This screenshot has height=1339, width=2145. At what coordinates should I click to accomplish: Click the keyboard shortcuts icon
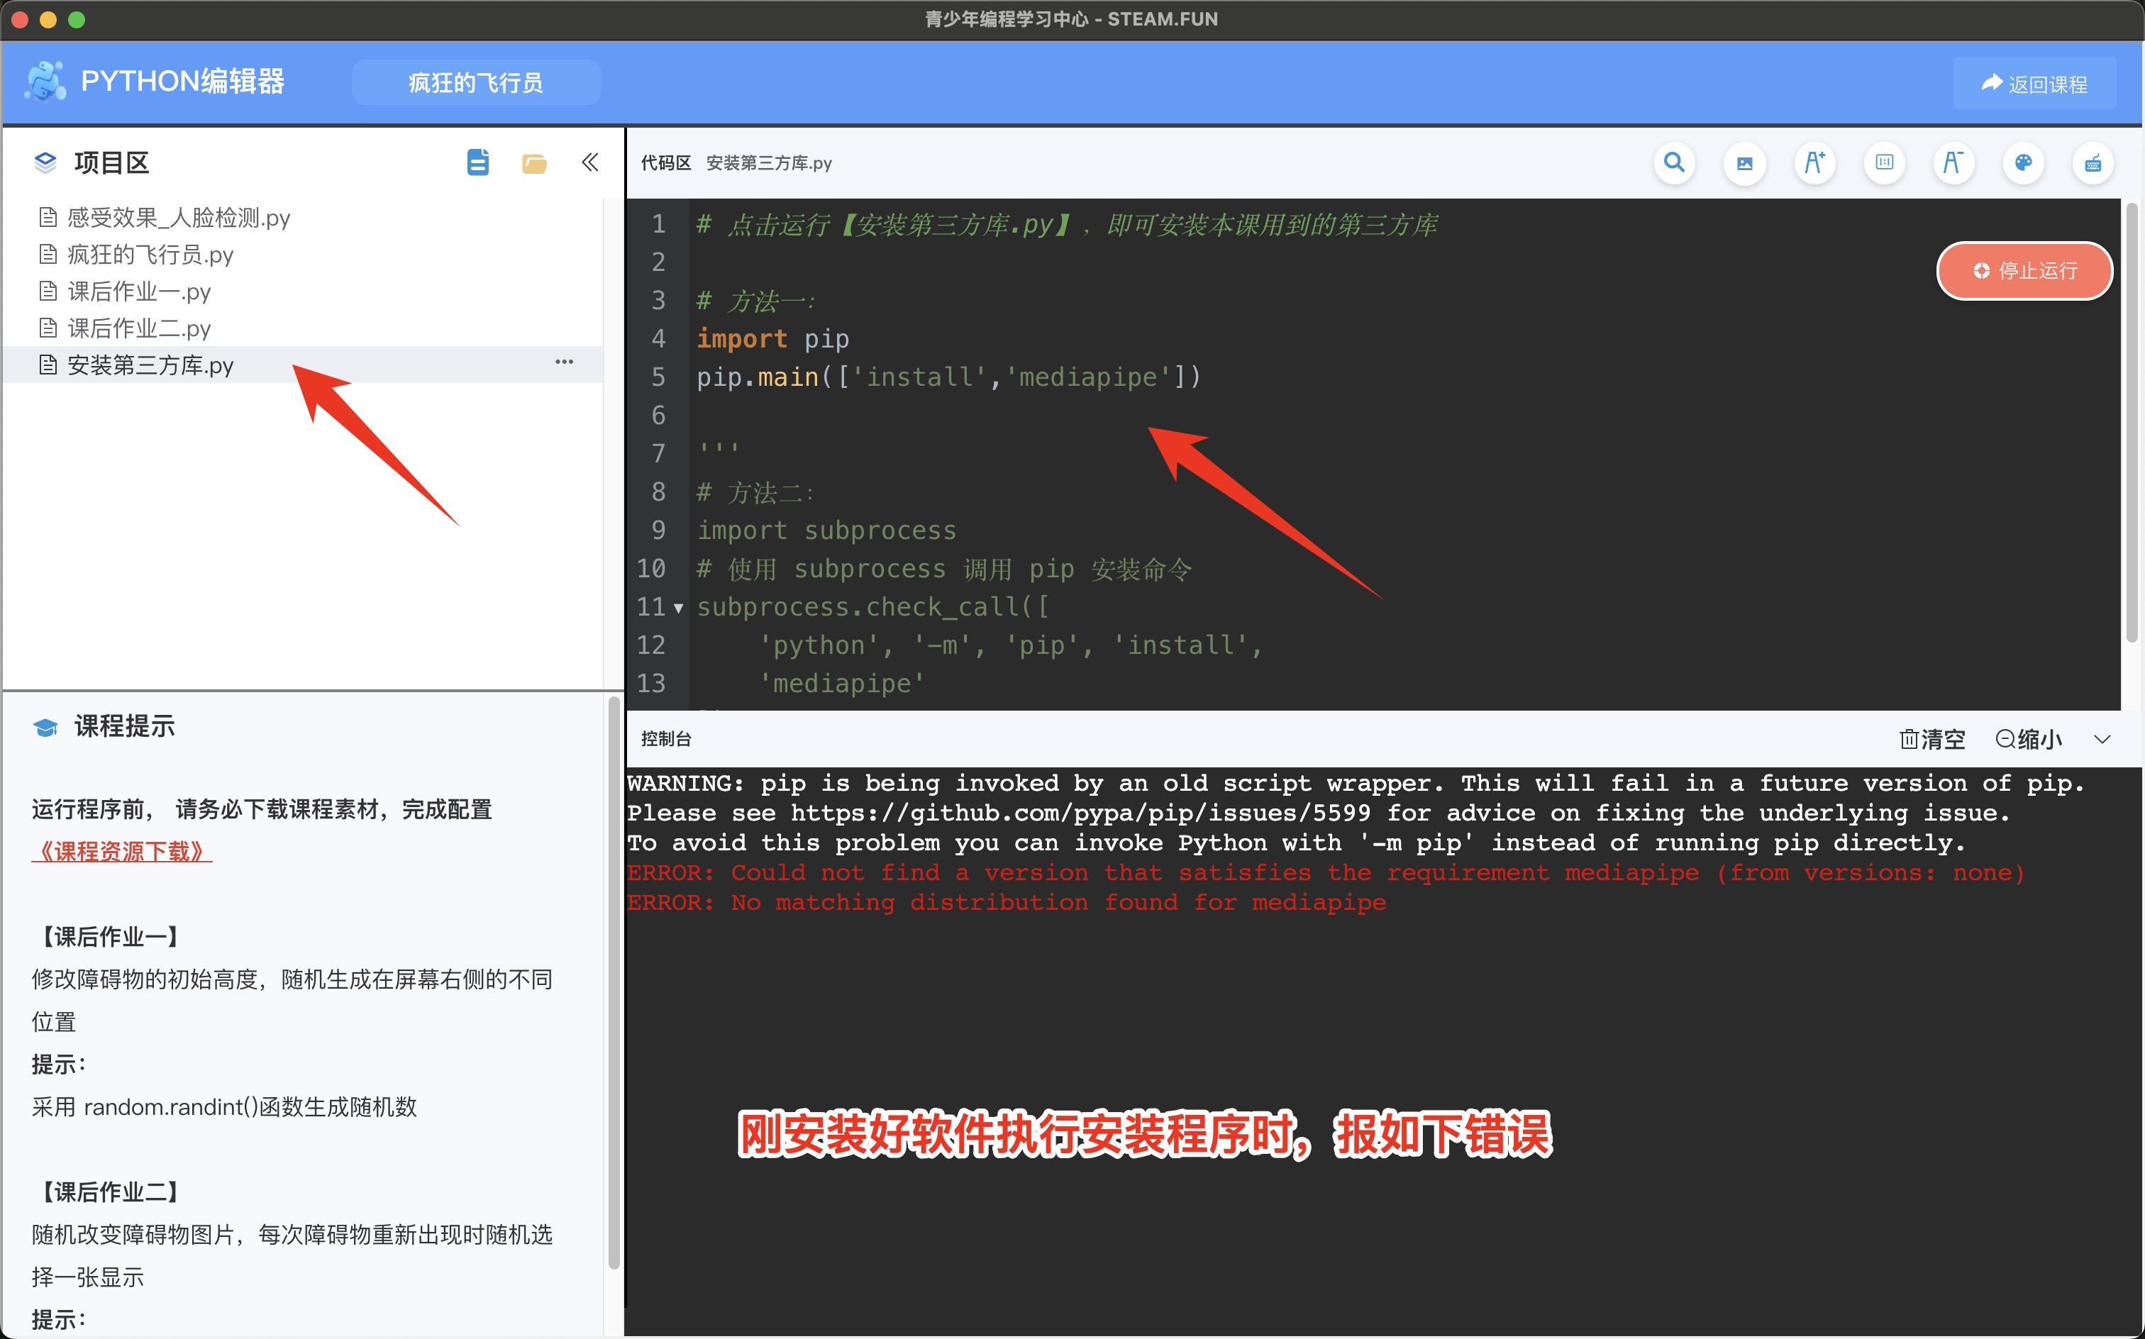(2093, 163)
